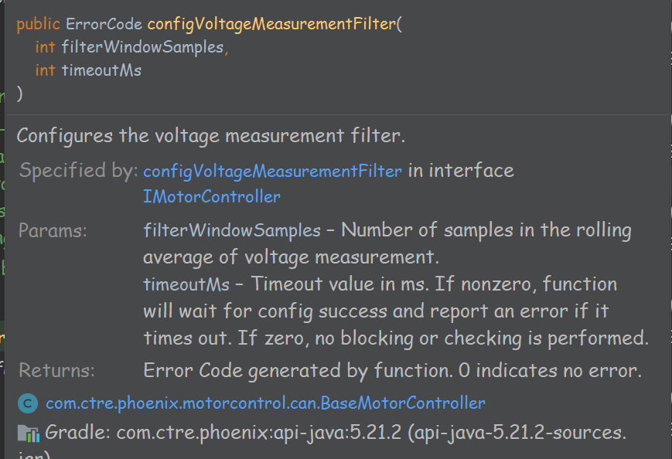Image resolution: width=672 pixels, height=459 pixels.
Task: Click the 'Specified by:' label
Action: (78, 171)
